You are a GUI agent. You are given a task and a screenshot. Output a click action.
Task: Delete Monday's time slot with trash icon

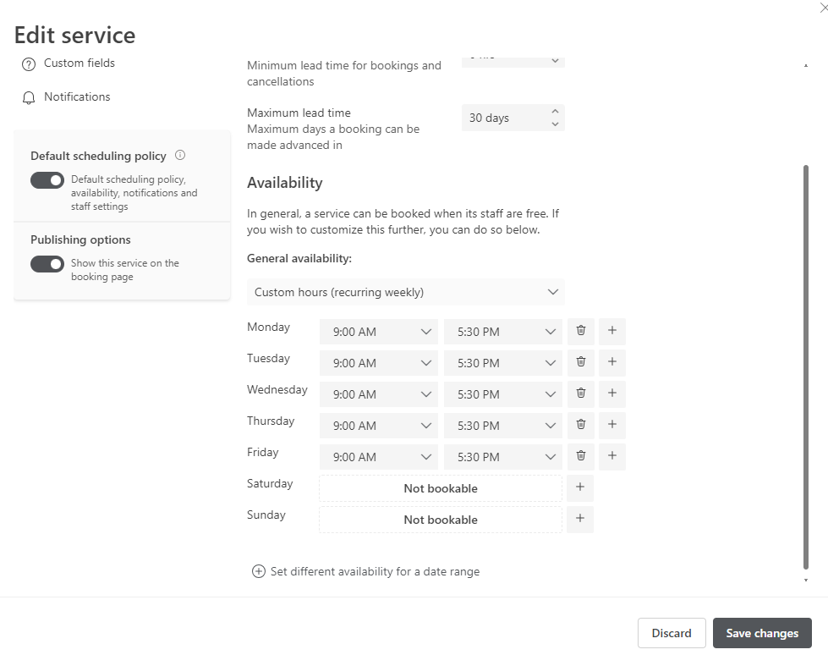click(581, 331)
